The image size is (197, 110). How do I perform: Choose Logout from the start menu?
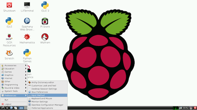pos(14,104)
